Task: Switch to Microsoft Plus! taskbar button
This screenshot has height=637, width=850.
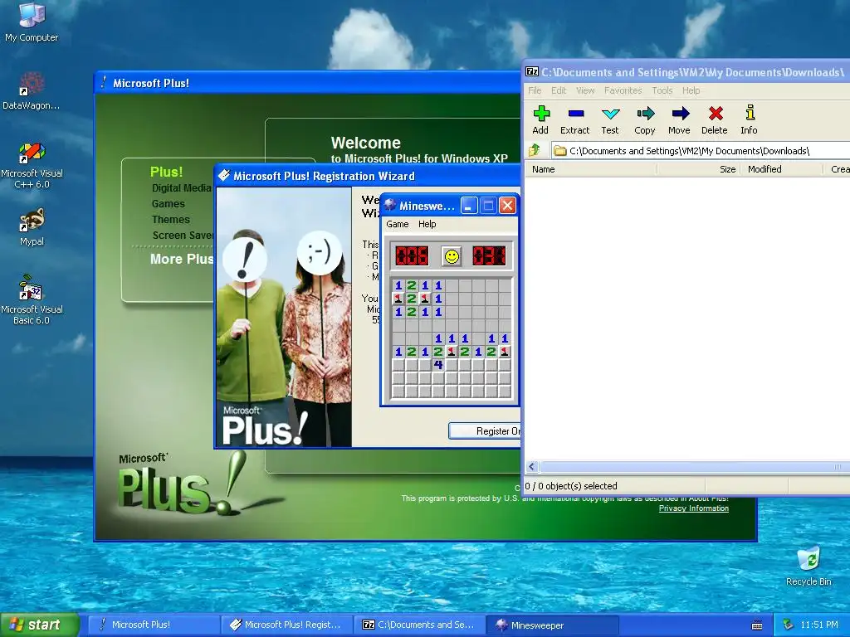Action: coord(154,625)
